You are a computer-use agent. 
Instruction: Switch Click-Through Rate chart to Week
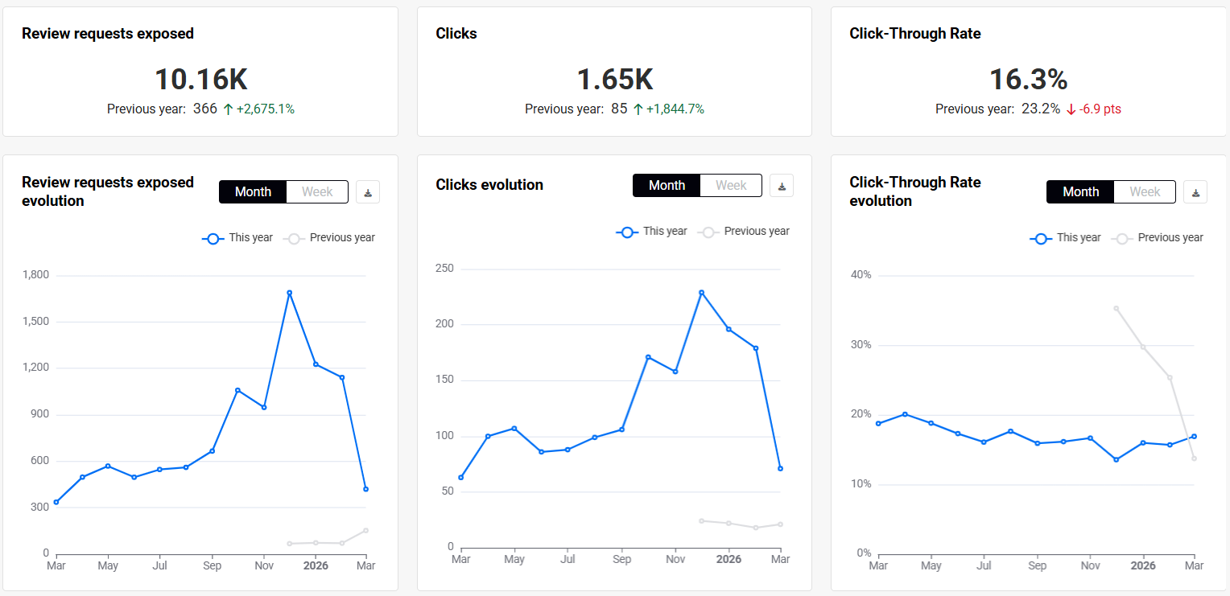[x=1145, y=192]
